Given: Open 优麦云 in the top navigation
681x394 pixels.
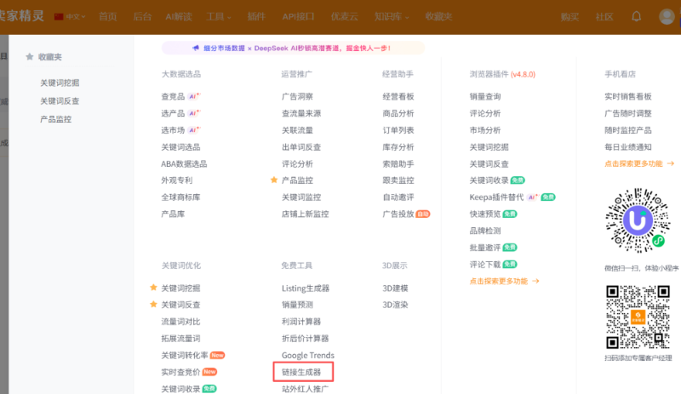Looking at the screenshot, I should click(345, 16).
